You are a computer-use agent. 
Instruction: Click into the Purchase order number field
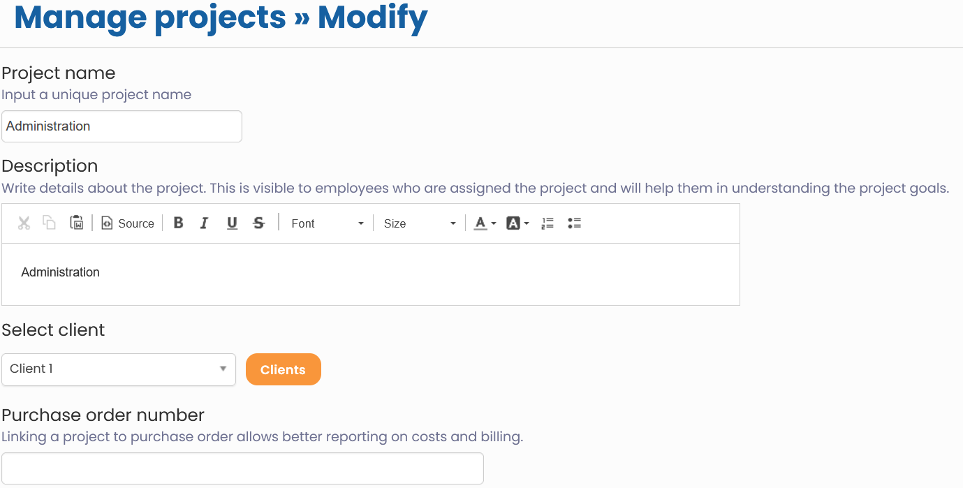tap(242, 468)
